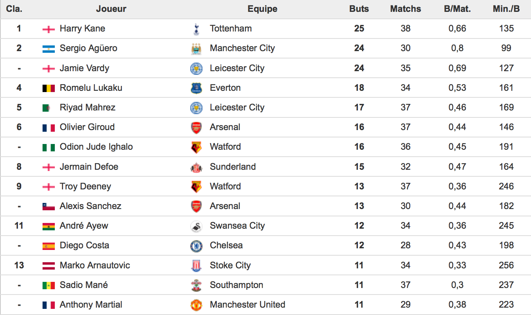
Task: Click Belgium flag beside Romelu Lukaku
Action: click(48, 88)
